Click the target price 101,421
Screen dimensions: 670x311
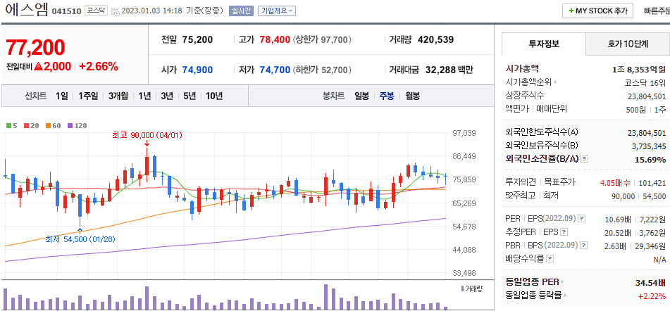(x=652, y=184)
